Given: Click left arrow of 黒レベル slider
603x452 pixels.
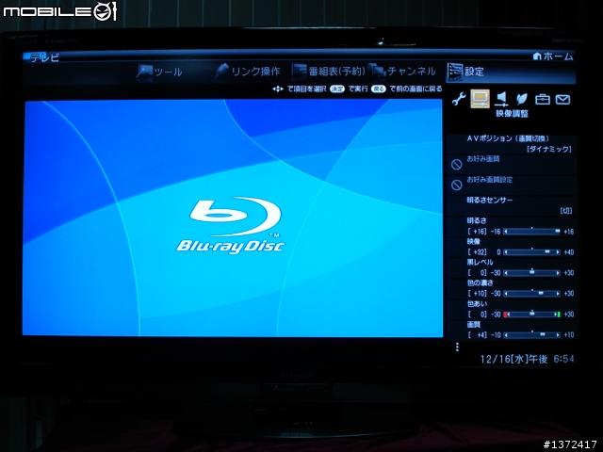Looking at the screenshot, I should (506, 273).
